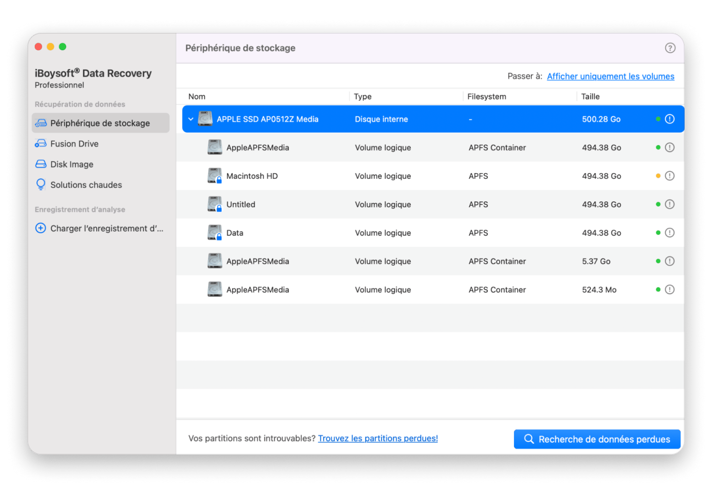
Task: Open help question mark icon
Action: (x=670, y=48)
